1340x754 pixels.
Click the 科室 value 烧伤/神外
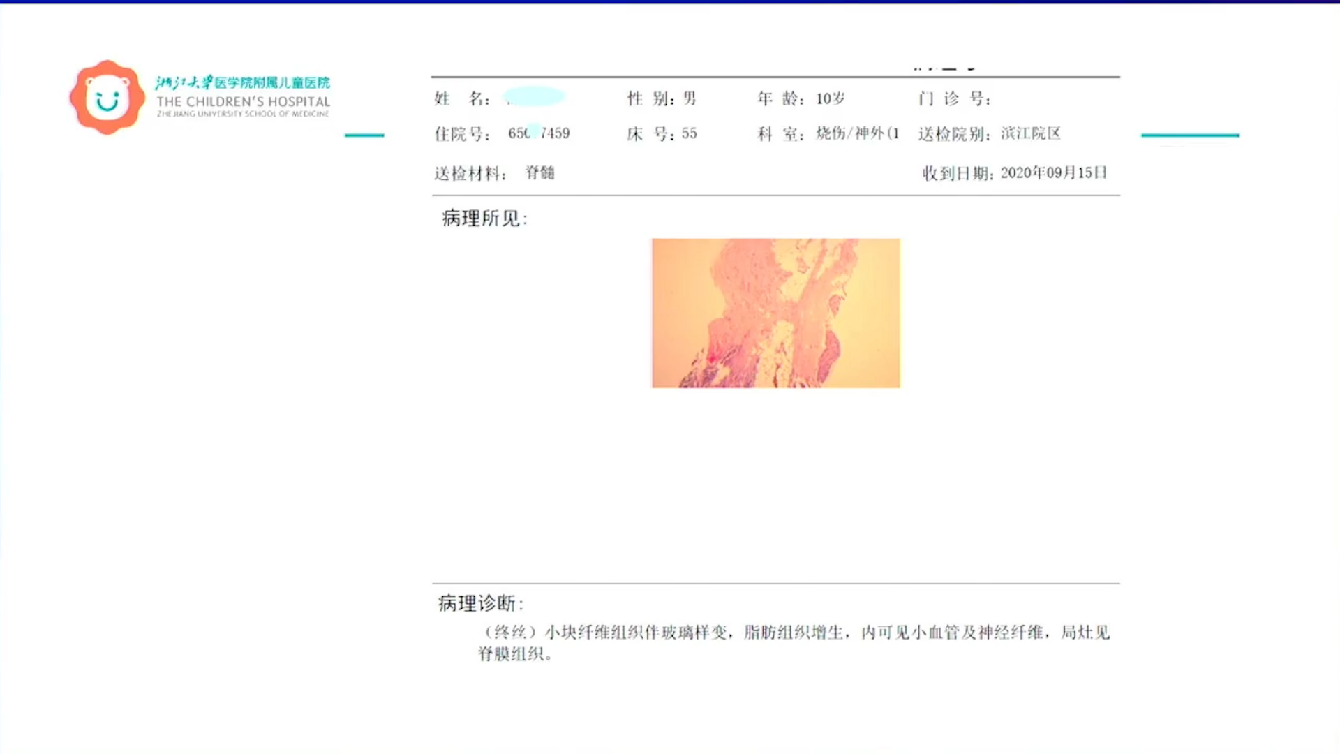pyautogui.click(x=858, y=133)
